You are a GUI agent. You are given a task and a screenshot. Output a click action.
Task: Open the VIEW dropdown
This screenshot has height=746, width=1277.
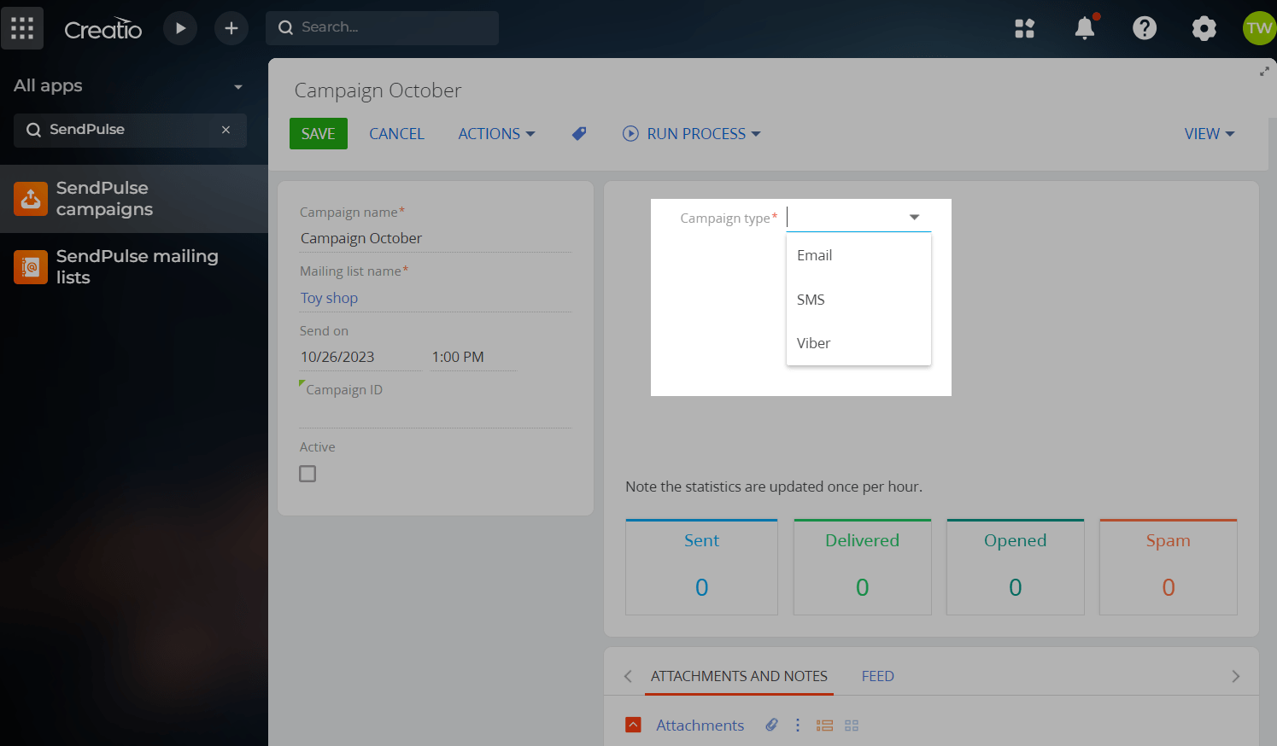1210,134
